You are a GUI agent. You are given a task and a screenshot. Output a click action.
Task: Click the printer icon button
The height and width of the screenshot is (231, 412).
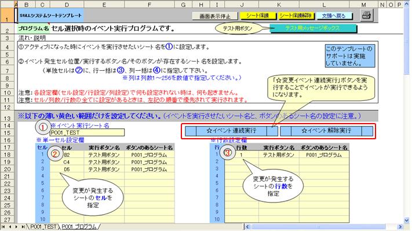coord(367,15)
